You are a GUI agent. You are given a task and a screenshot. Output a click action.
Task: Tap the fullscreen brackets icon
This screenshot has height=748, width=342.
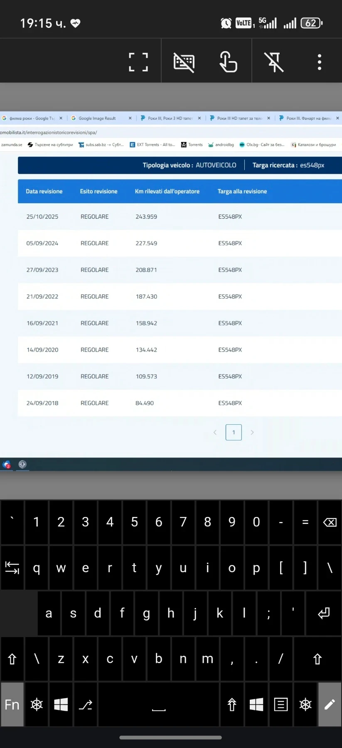click(x=138, y=62)
